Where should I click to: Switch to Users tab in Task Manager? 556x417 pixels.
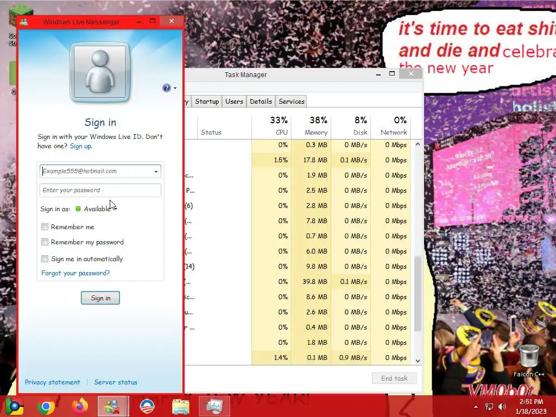[235, 102]
